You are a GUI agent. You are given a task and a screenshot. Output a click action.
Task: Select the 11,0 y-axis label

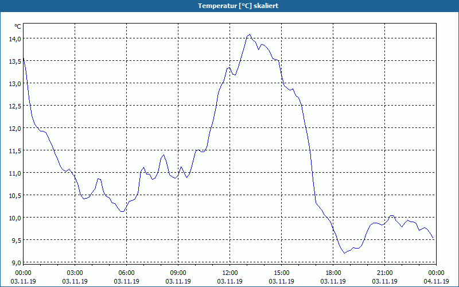click(15, 173)
